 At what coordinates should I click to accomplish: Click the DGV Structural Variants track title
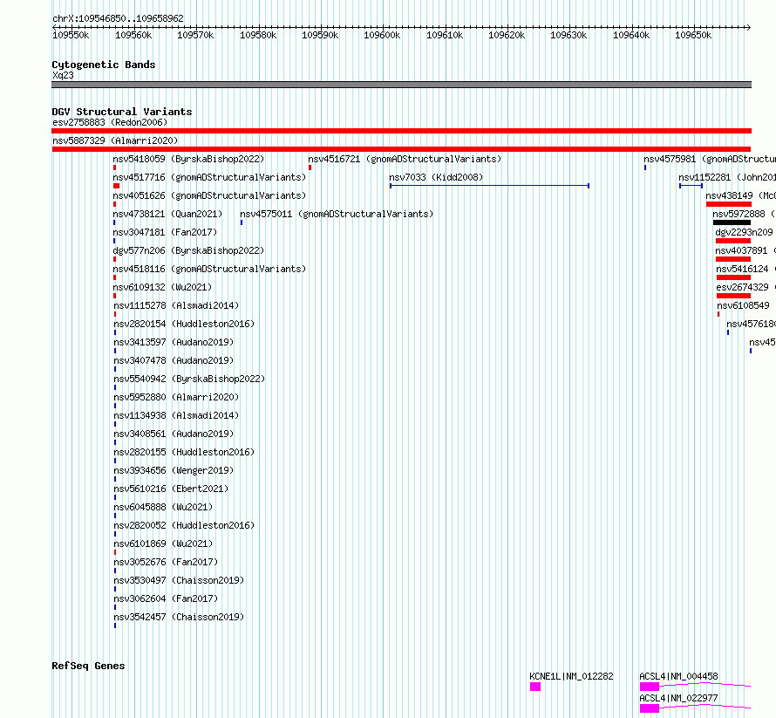122,112
